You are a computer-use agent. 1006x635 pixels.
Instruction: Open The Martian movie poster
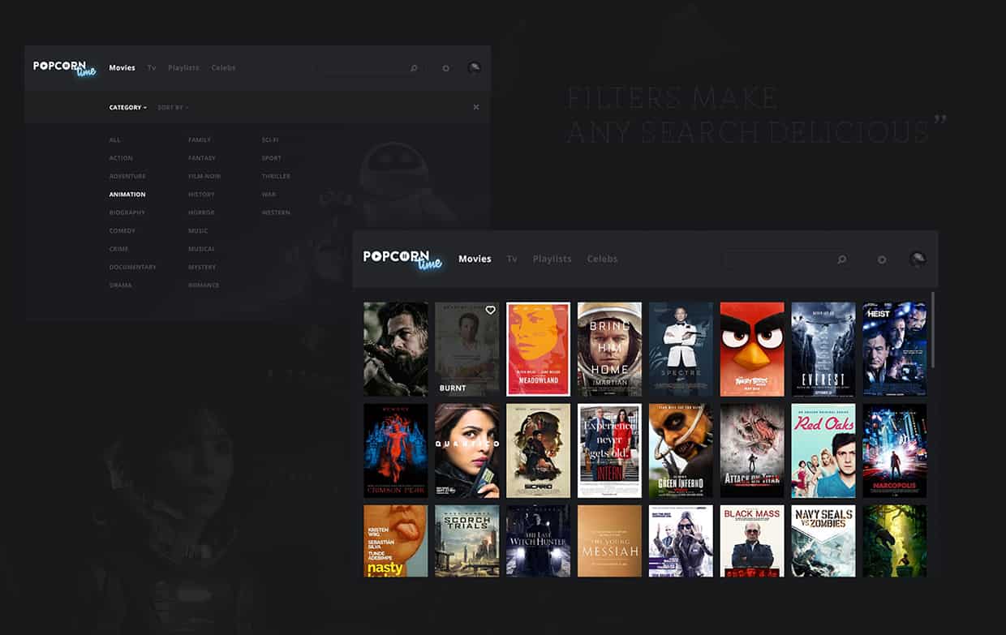point(609,349)
